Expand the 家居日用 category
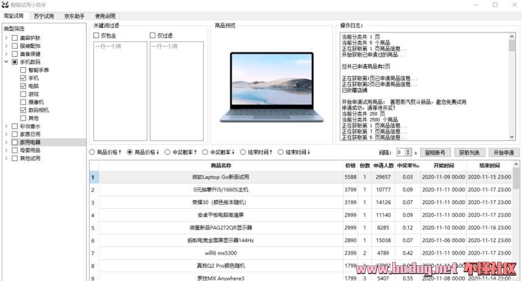 (x=6, y=134)
